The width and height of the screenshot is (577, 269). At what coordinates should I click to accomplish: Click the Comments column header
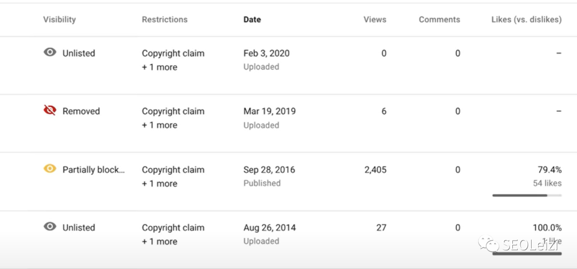pyautogui.click(x=439, y=19)
